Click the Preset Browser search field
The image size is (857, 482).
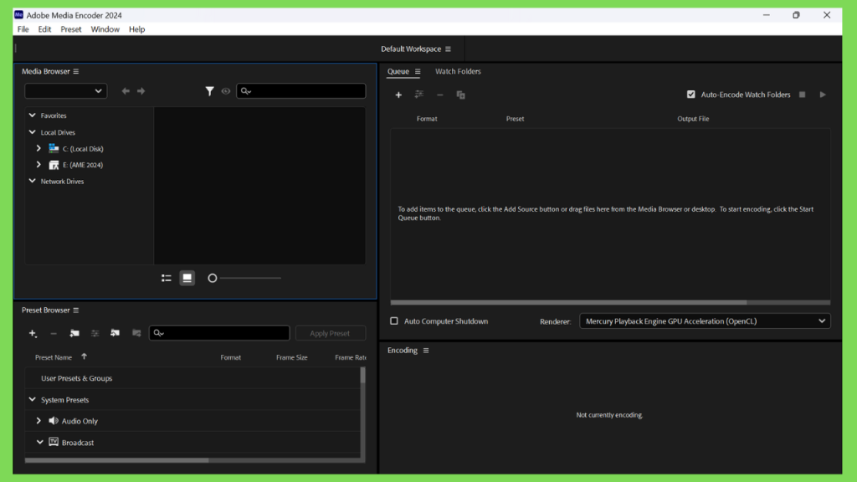click(x=219, y=333)
